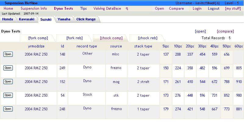
Task: Select the shock reb tab
Action: click(148, 38)
